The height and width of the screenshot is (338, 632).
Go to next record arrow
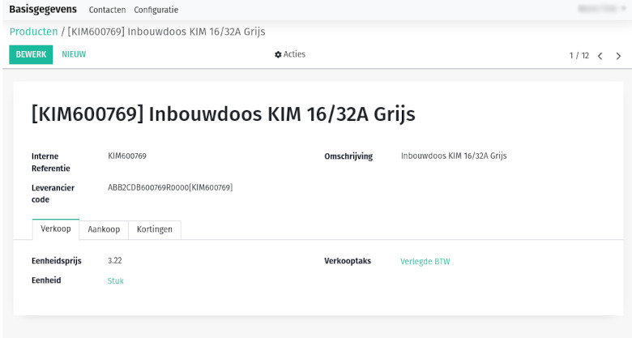618,56
